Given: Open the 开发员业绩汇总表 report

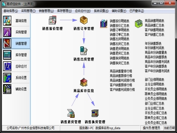Looking at the screenshot, I should pyautogui.click(x=156, y=113).
